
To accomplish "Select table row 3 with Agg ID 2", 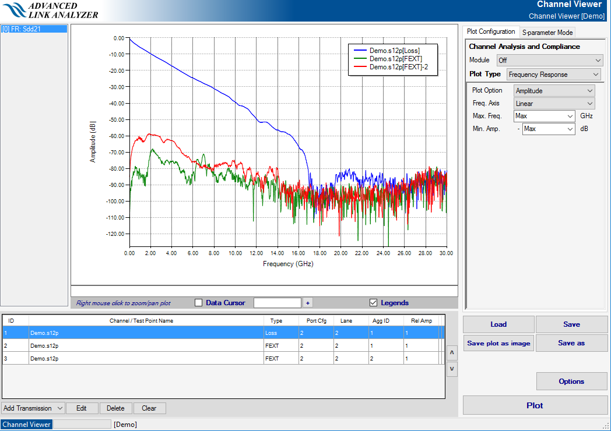I will 222,359.
